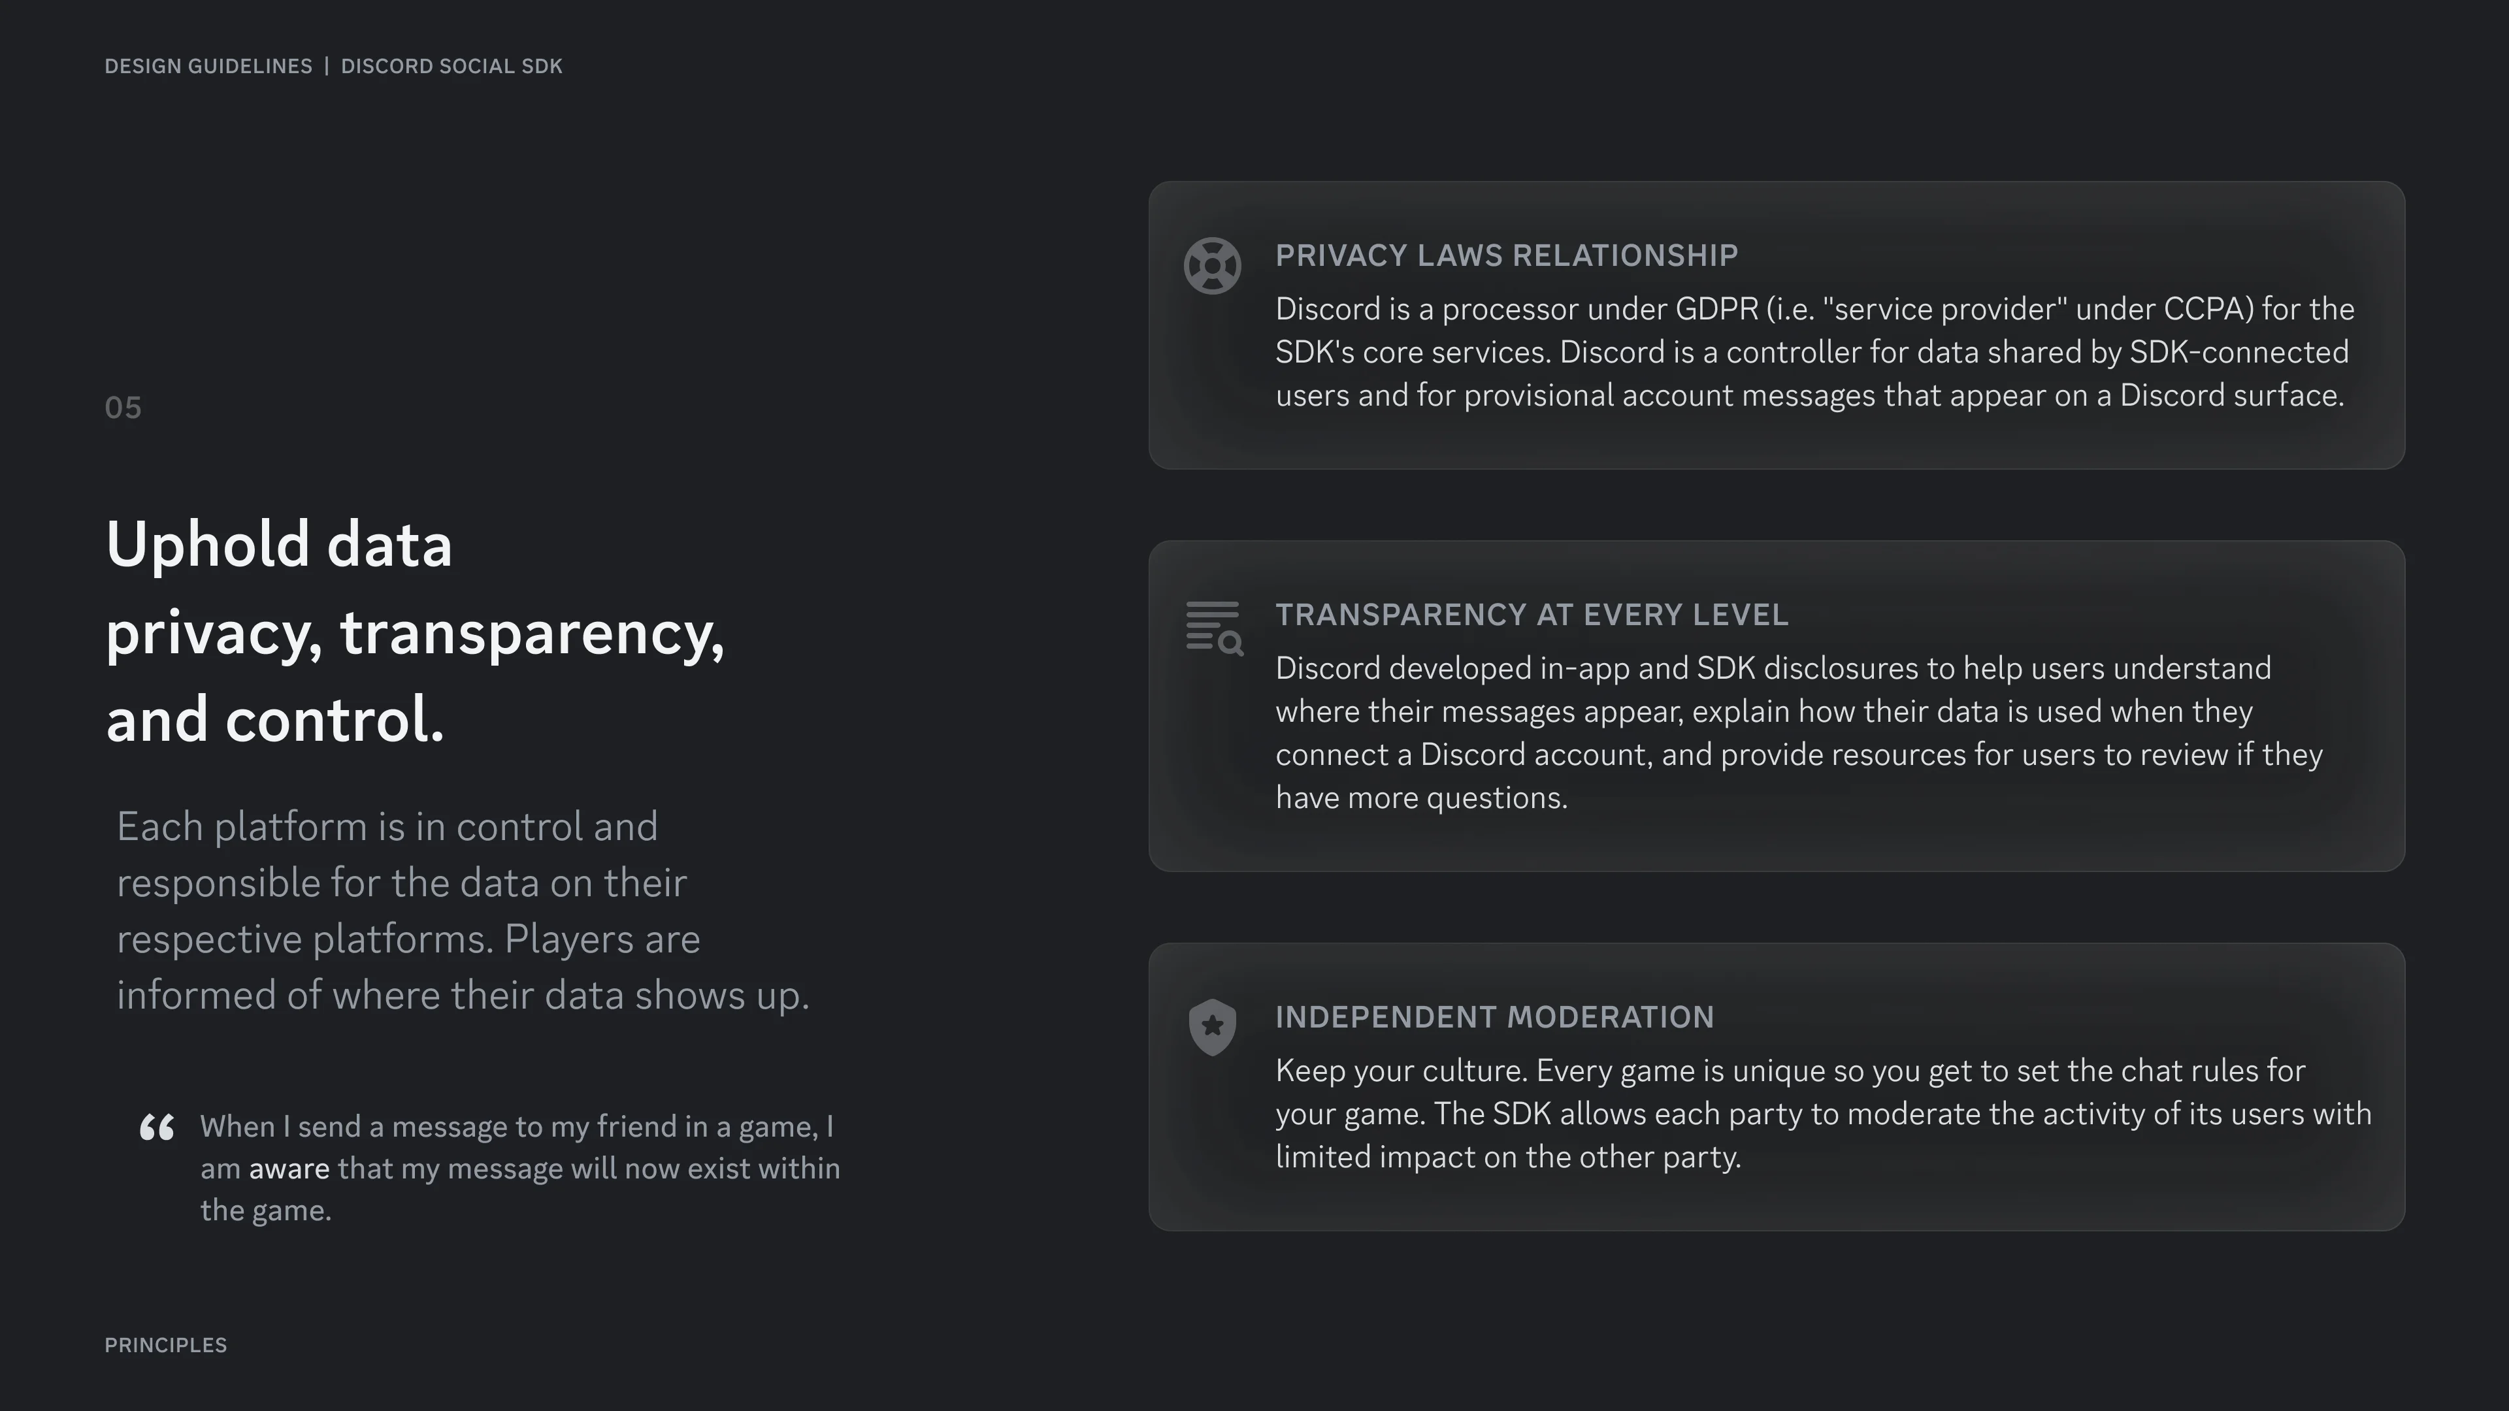Click the lifebuoy icon beside Privacy Laws Relationship
The image size is (2509, 1411).
[x=1211, y=266]
